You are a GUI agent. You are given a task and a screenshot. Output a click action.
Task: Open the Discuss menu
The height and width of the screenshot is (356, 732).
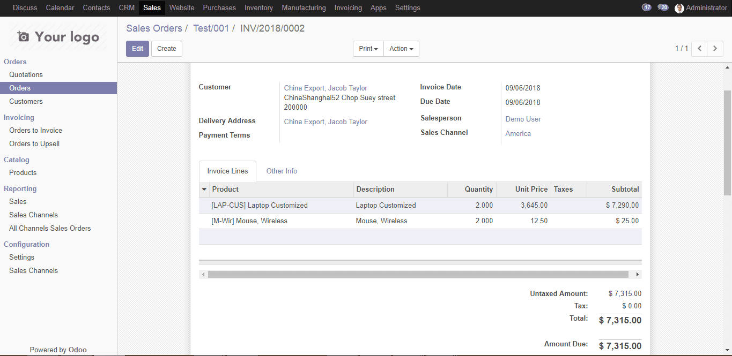pyautogui.click(x=25, y=8)
